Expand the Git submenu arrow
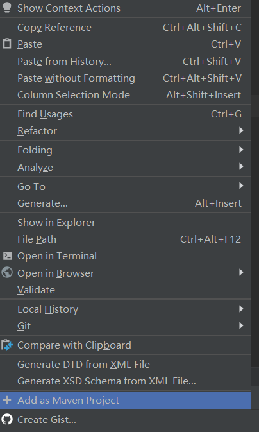 pos(241,325)
